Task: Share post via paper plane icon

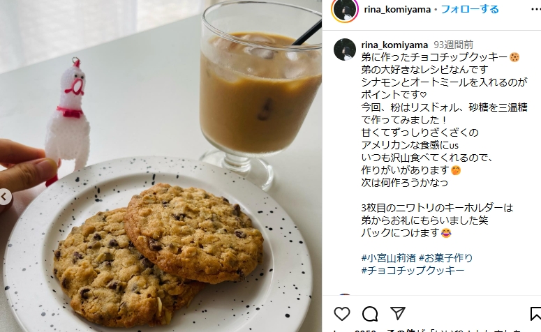Action: (x=397, y=313)
